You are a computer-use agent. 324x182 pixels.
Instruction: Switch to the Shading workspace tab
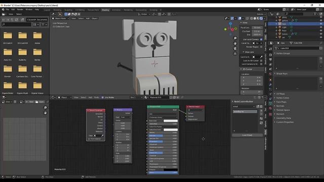(105, 10)
